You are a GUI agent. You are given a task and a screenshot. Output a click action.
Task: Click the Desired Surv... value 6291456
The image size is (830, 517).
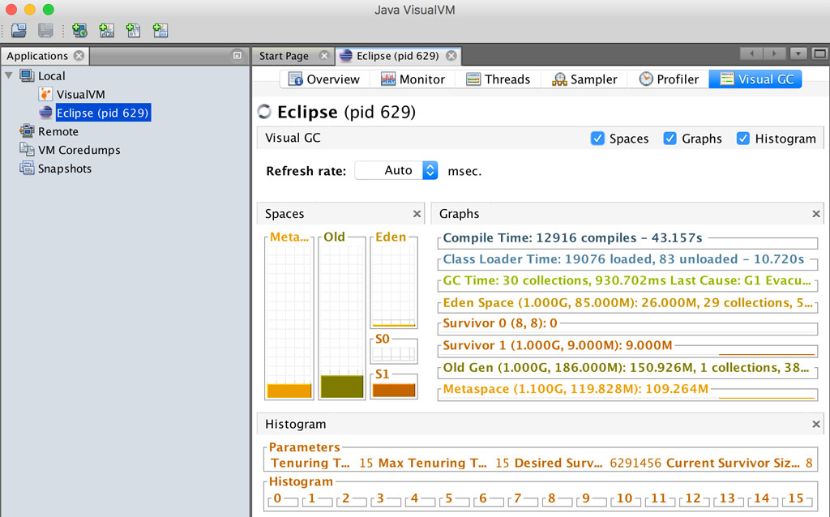tap(635, 463)
